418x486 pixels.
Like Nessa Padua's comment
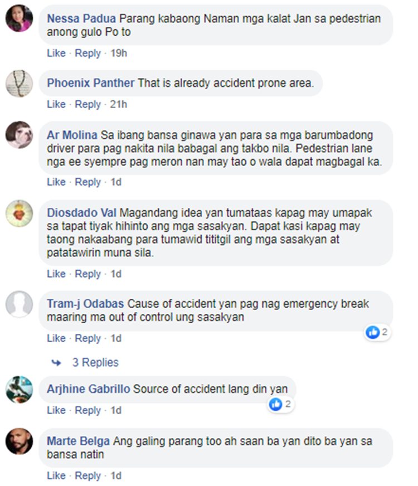click(56, 54)
